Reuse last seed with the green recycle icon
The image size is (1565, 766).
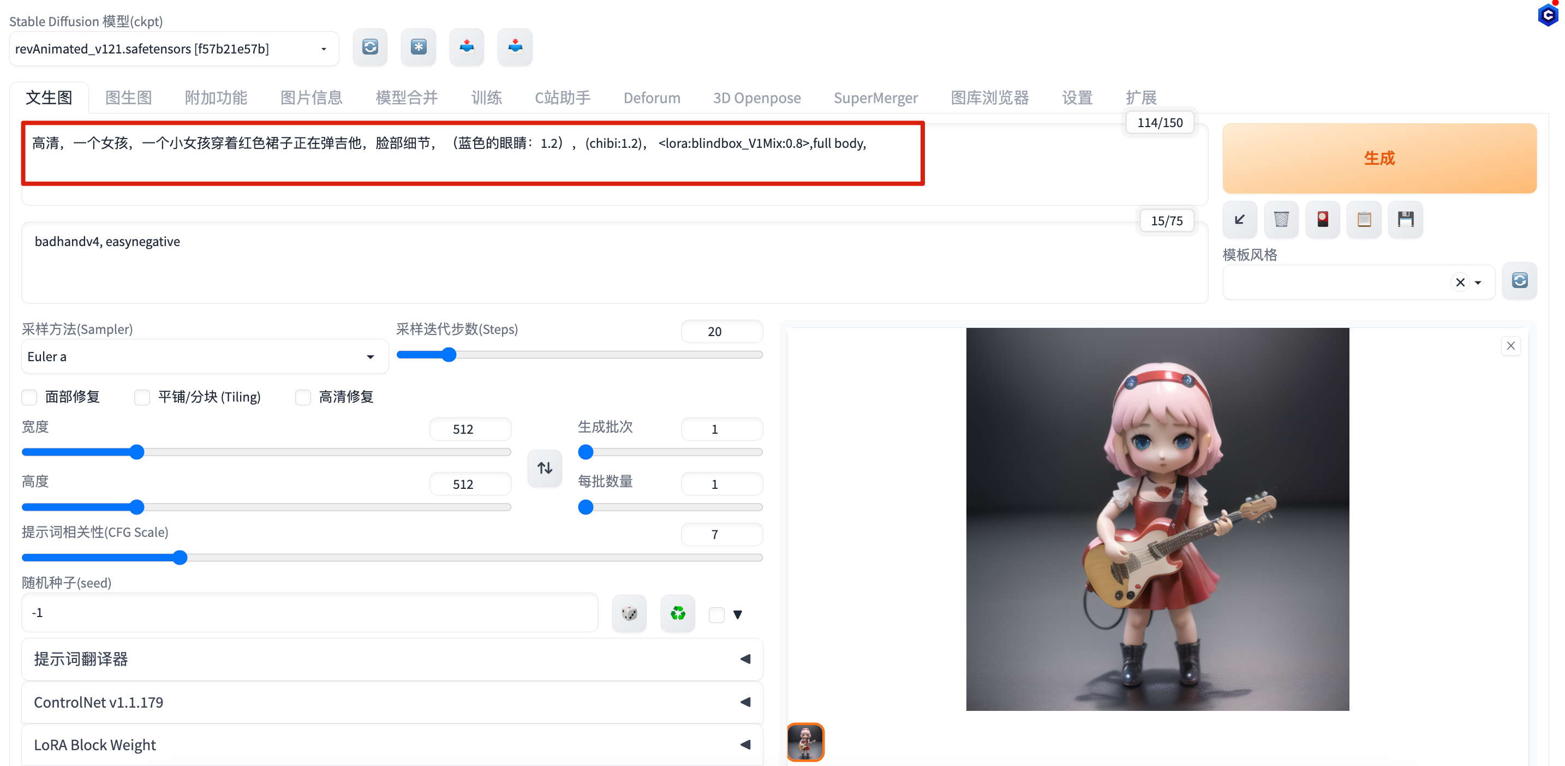(678, 614)
